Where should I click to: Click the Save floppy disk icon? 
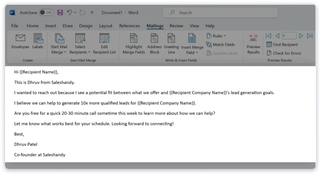pyautogui.click(x=60, y=13)
